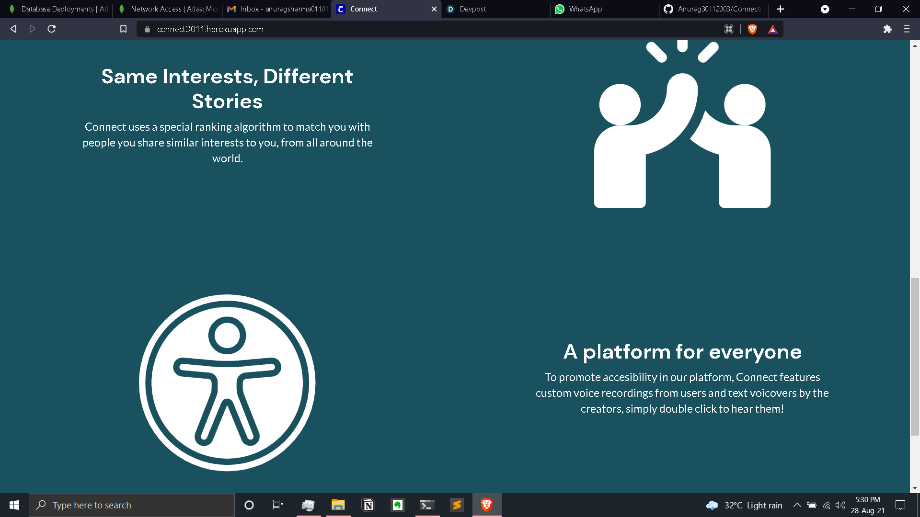Close the Connect tab
The image size is (920, 517).
click(434, 9)
